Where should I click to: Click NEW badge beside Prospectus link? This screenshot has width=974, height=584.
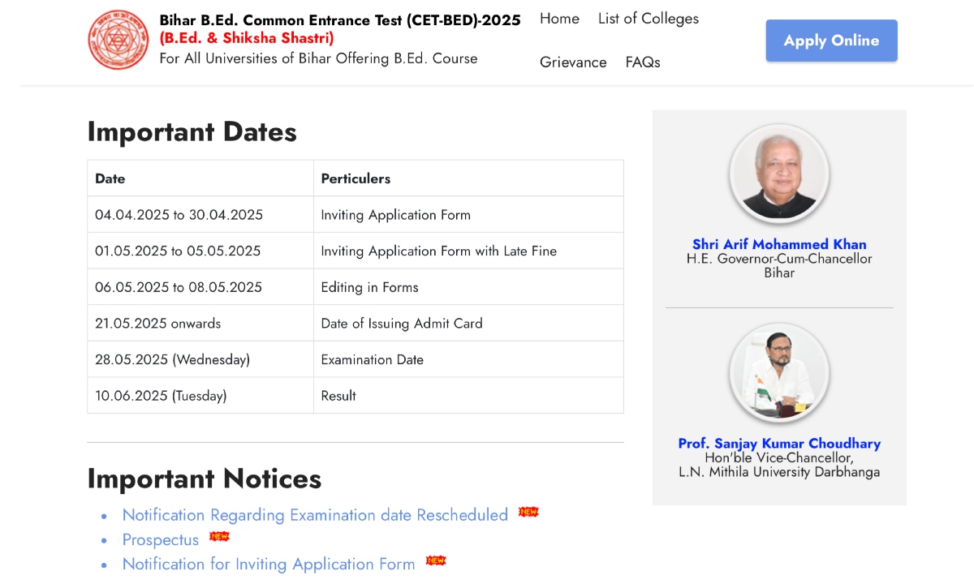coord(219,536)
